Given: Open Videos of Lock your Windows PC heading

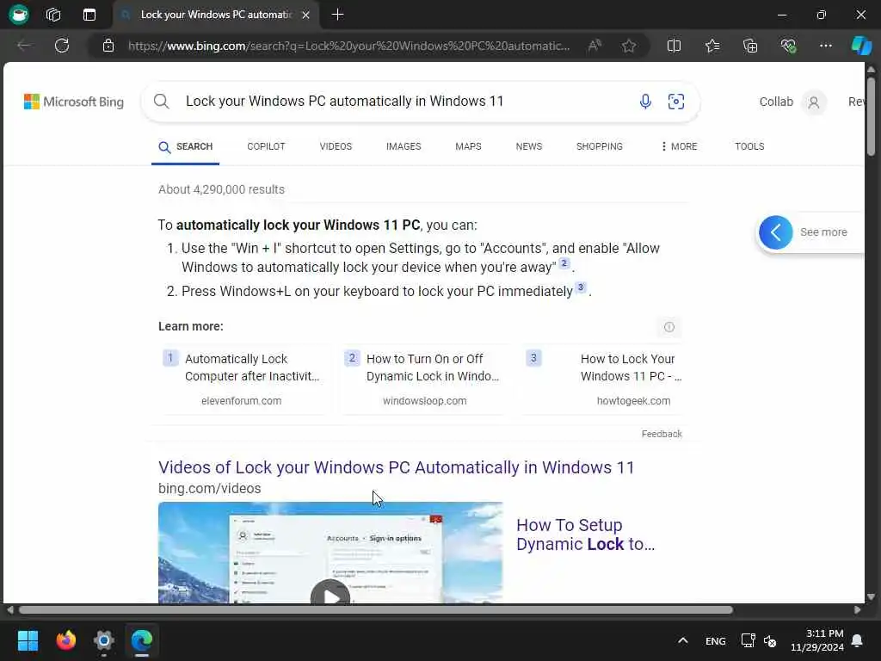Looking at the screenshot, I should (x=396, y=467).
